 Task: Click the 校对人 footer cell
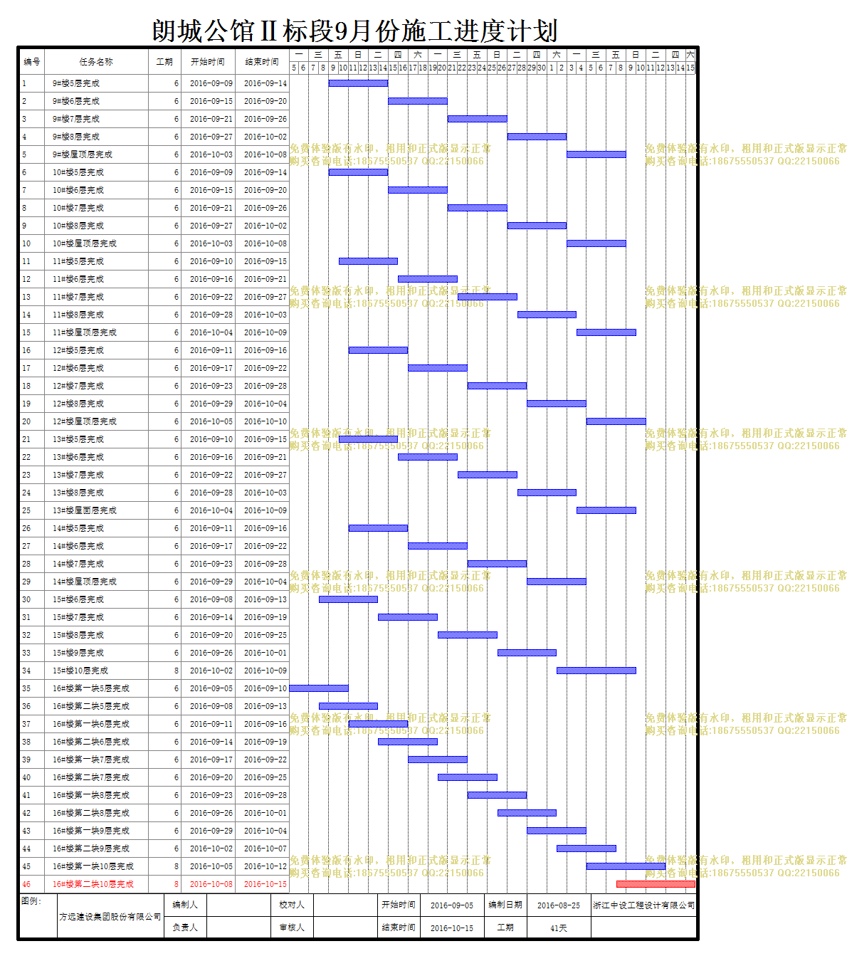[x=292, y=905]
